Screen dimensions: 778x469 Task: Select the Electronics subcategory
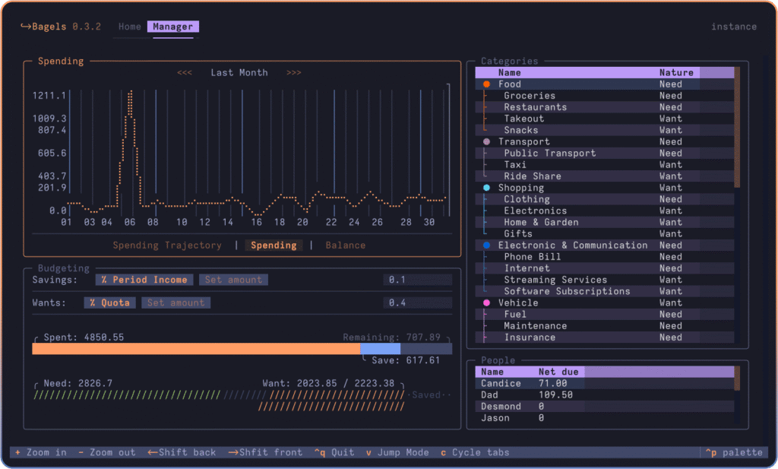click(604, 211)
